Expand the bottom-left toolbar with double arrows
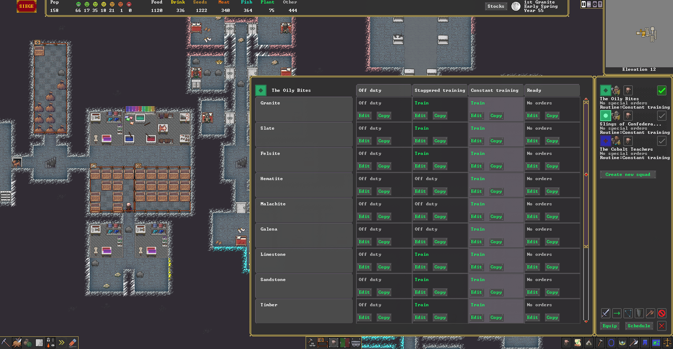This screenshot has width=673, height=349. [x=62, y=343]
